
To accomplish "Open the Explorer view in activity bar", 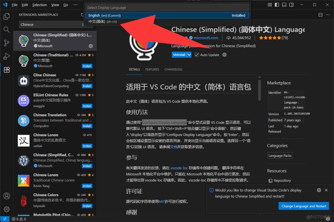I will [7, 16].
